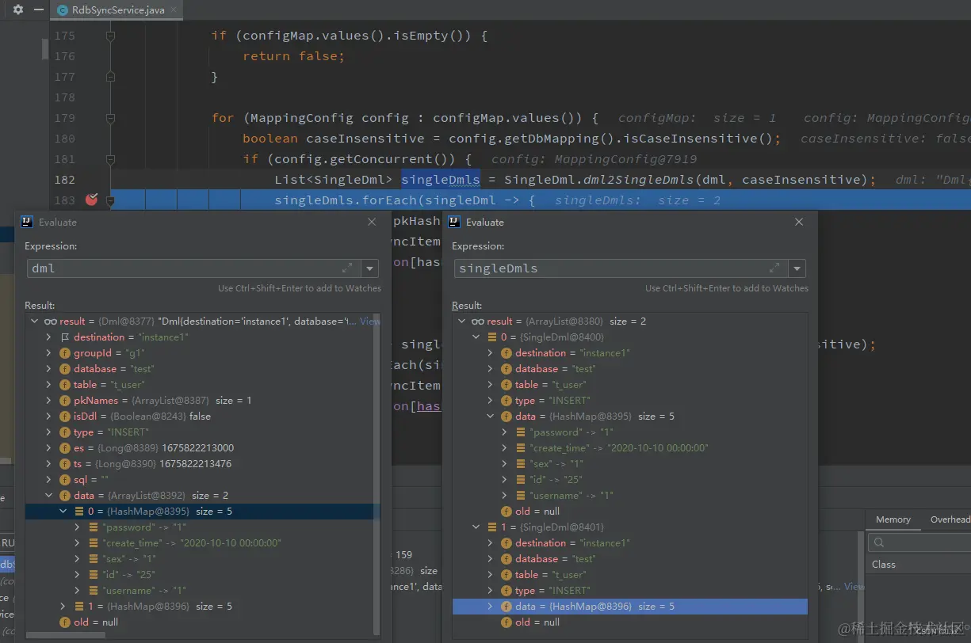This screenshot has width=971, height=643.
Task: Click the Class column header
Action: pos(884,565)
